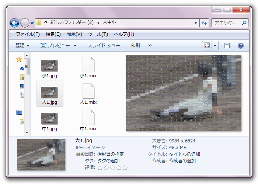Click the desktop icon below the yellow folder
The height and width of the screenshot is (184, 258).
(x=22, y=86)
